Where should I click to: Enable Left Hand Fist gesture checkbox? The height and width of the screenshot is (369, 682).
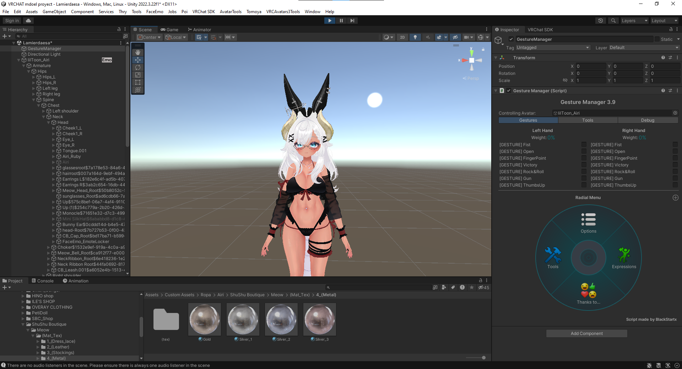[584, 145]
